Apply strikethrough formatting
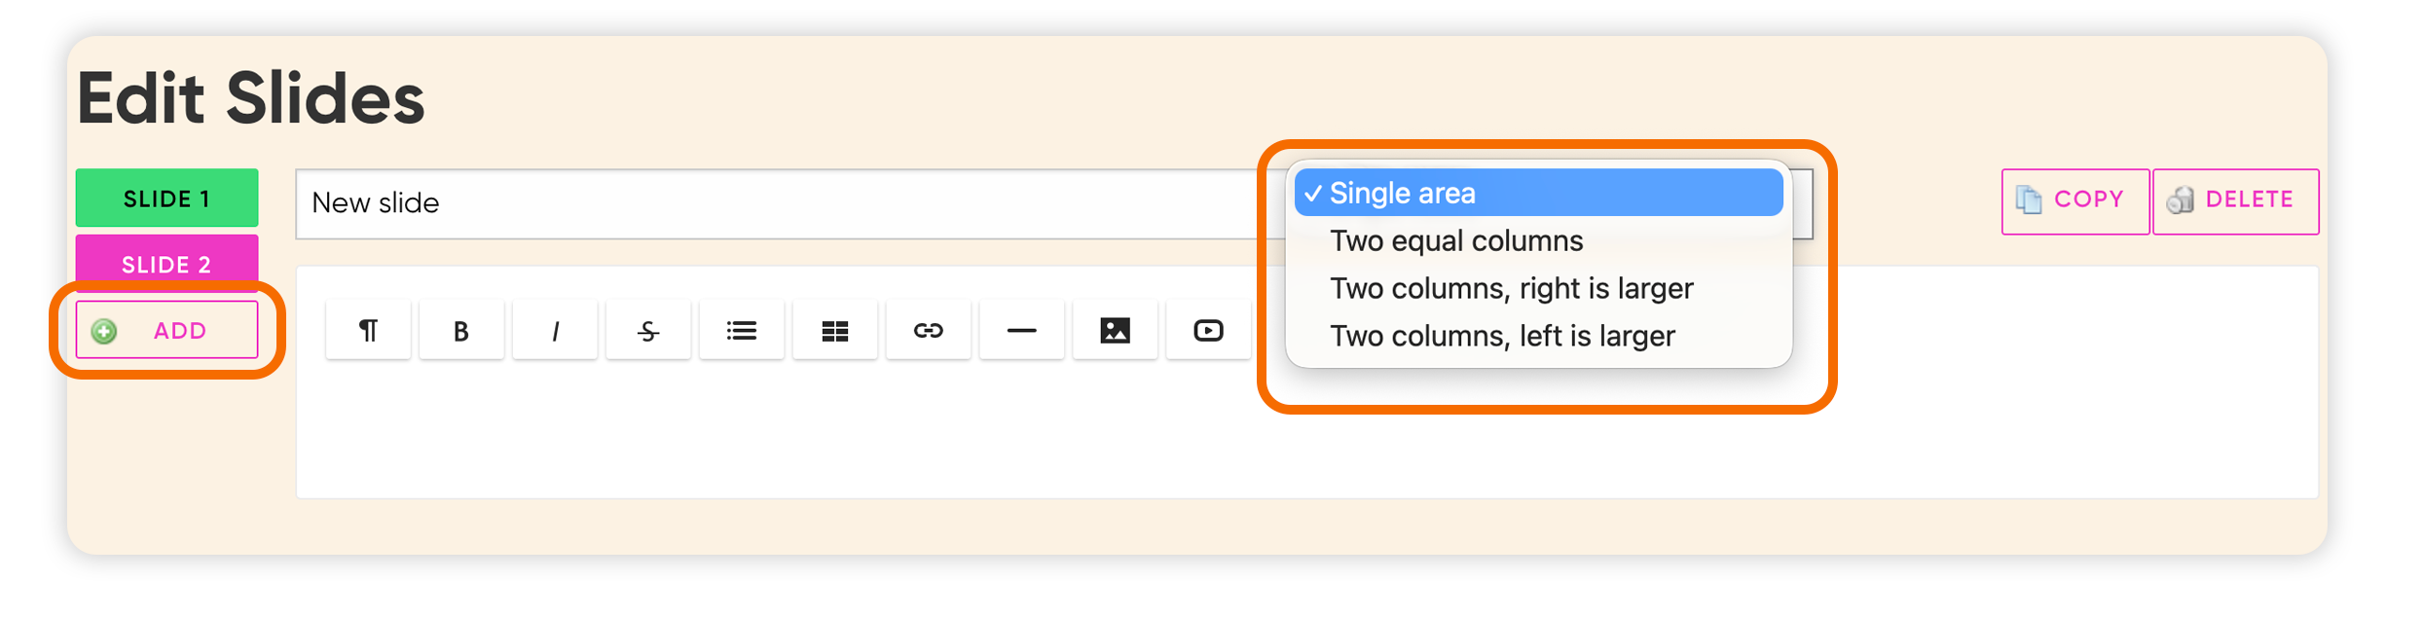2422x617 pixels. pos(648,331)
